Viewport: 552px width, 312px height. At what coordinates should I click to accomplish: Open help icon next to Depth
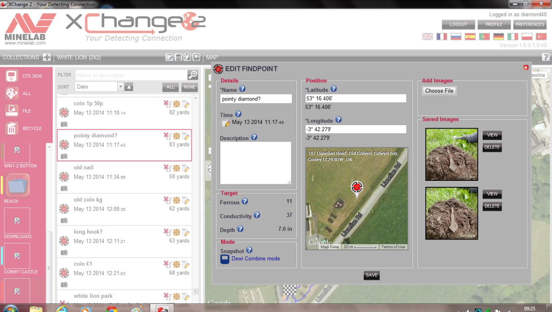[240, 229]
